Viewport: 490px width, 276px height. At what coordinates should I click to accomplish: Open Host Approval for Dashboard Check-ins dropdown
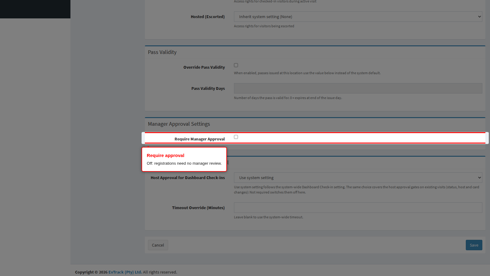coord(358,178)
